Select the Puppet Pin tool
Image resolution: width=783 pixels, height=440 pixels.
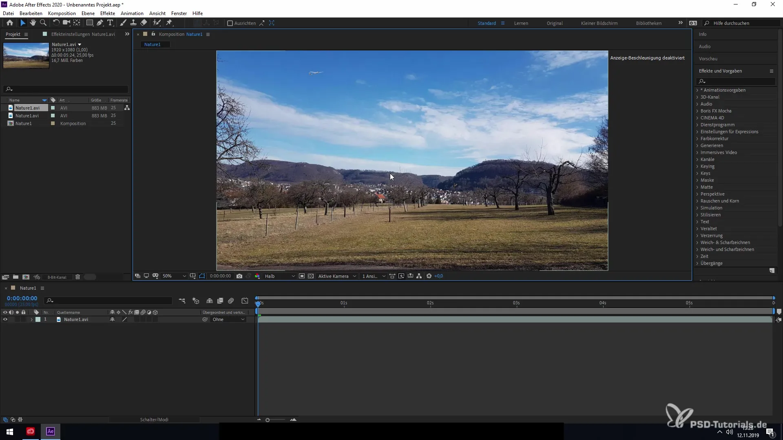coord(169,23)
